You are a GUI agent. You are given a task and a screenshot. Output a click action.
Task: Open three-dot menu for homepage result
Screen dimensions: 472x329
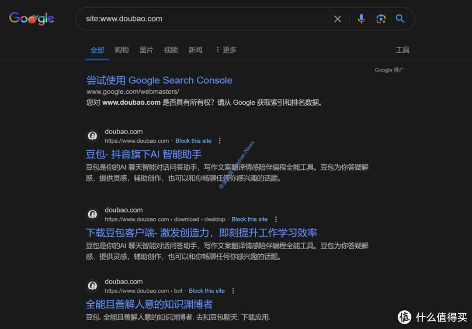point(220,141)
